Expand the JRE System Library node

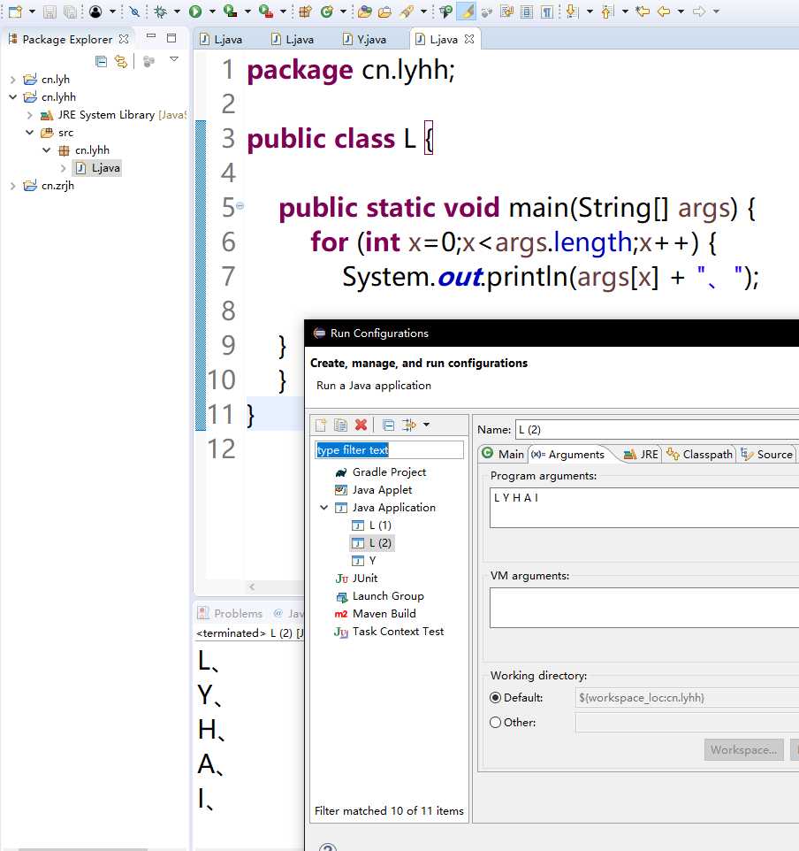[x=30, y=115]
